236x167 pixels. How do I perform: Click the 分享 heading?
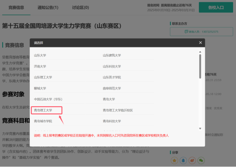[175, 152]
